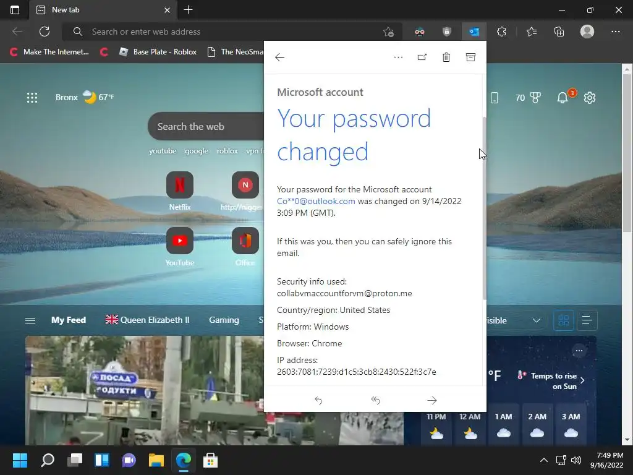Switch feed to grid view

pos(564,320)
